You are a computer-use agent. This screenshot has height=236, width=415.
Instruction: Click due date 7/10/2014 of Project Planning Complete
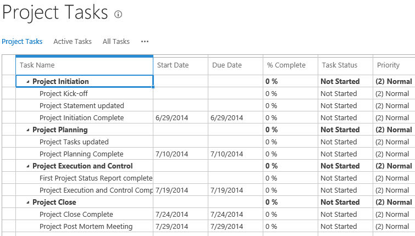pyautogui.click(x=236, y=154)
